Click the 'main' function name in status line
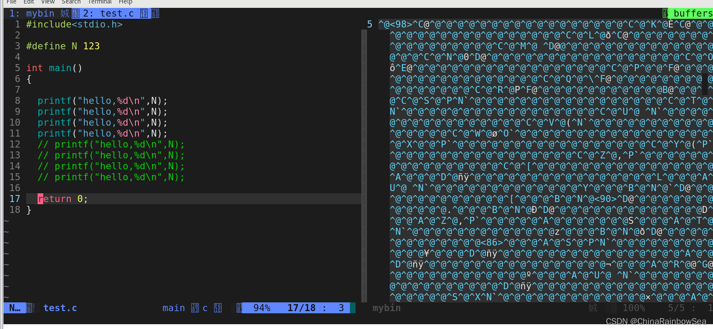 pyautogui.click(x=173, y=308)
